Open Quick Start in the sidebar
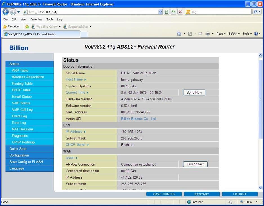Screen dimensions: 264x206 (x=30, y=149)
